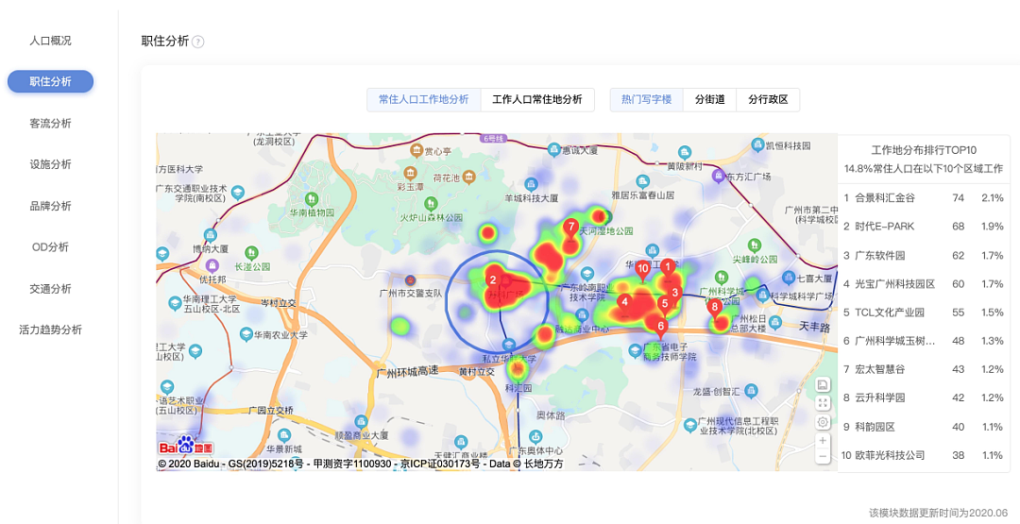Select red map marker number 1
Screen dimensions: 1020x524
[668, 268]
